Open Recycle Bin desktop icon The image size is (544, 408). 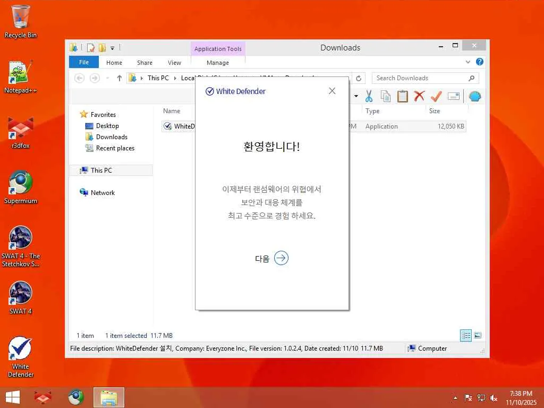21,21
